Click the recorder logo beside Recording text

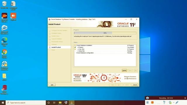tap(148, 98)
